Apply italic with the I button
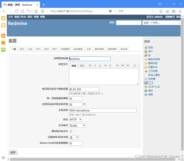The width and height of the screenshot is (184, 161). [95, 65]
